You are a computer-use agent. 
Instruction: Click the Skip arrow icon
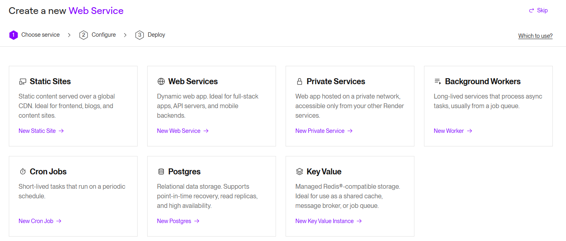tap(532, 11)
